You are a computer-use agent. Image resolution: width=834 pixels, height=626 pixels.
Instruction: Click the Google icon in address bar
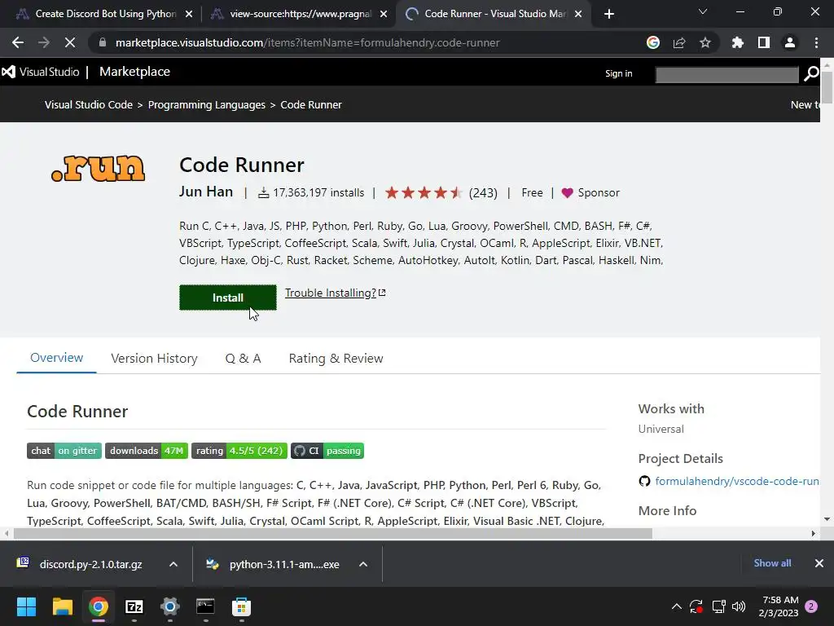coord(653,42)
